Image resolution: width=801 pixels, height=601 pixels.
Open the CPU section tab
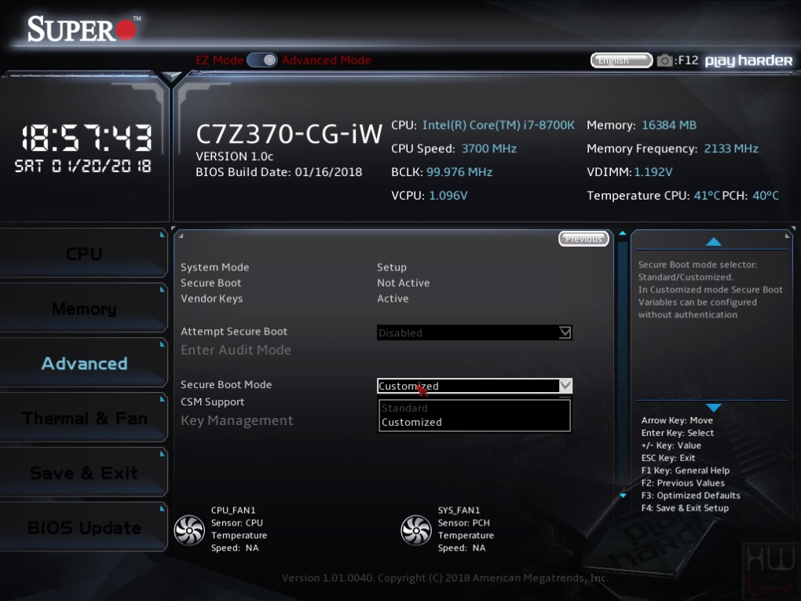84,254
